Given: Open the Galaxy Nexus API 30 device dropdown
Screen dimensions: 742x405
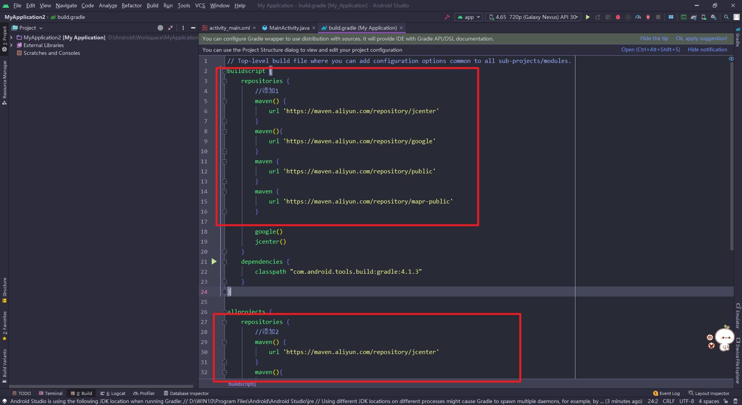Looking at the screenshot, I should (x=533, y=17).
